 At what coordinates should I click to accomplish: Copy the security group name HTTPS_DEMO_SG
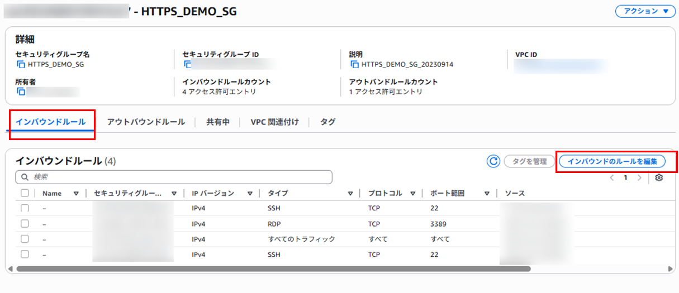[x=21, y=64]
